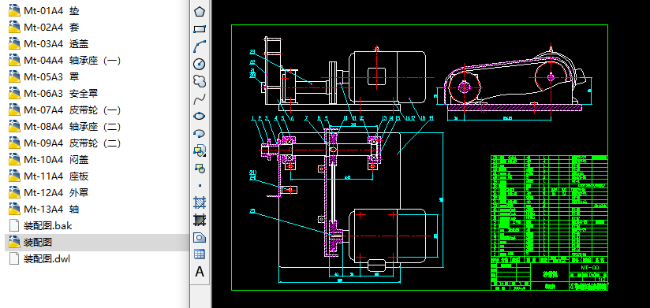Screen dimensions: 650x308
Task: Select file Mt-04A4 轴承座（一）
Action: pyautogui.click(x=65, y=61)
